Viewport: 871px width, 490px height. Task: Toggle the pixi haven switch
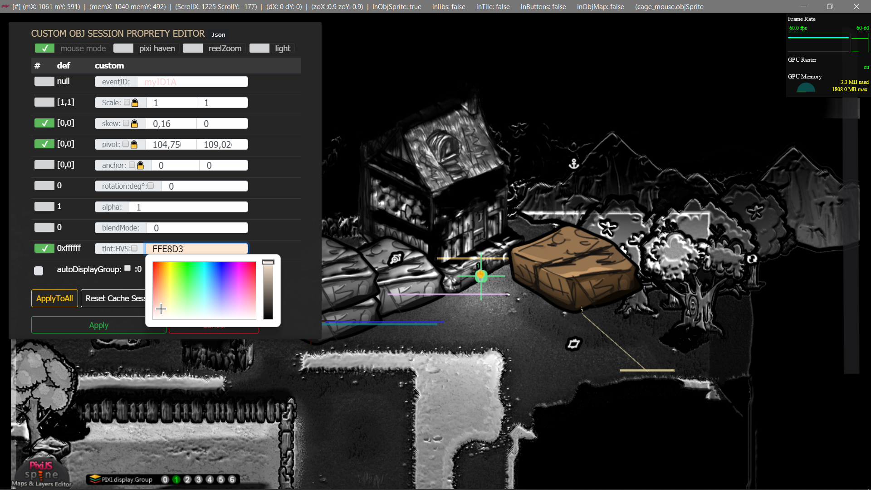(x=123, y=49)
